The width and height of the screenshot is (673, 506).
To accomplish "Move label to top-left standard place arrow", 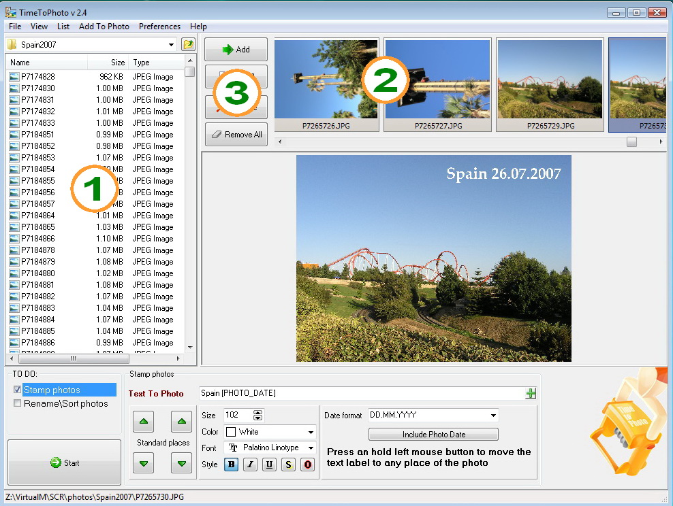I will [143, 422].
